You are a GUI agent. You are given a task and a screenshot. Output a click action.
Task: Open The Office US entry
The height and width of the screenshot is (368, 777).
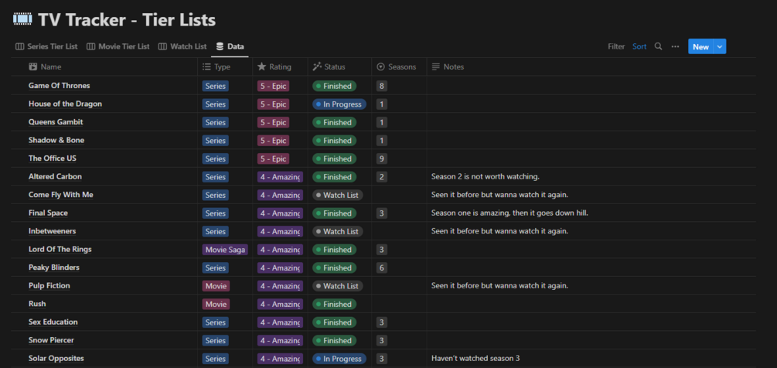click(52, 158)
